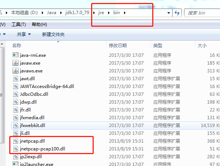Select the jfxwebkit.dll file icon
This screenshot has width=220, height=166.
[16, 126]
